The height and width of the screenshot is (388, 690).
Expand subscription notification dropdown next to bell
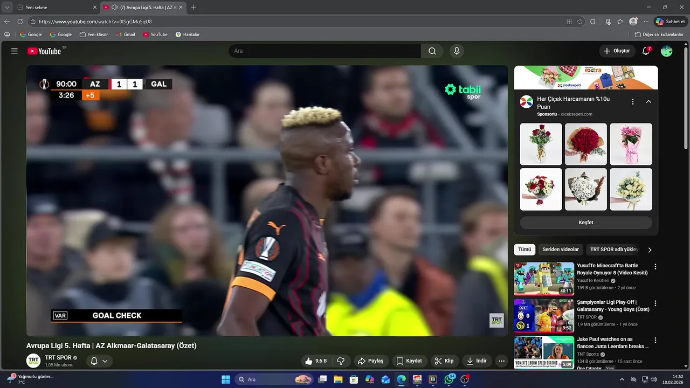pyautogui.click(x=105, y=361)
